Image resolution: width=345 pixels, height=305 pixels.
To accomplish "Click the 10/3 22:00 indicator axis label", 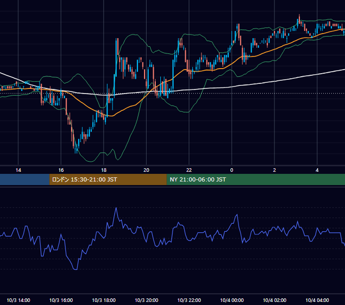I will pos(189,300).
